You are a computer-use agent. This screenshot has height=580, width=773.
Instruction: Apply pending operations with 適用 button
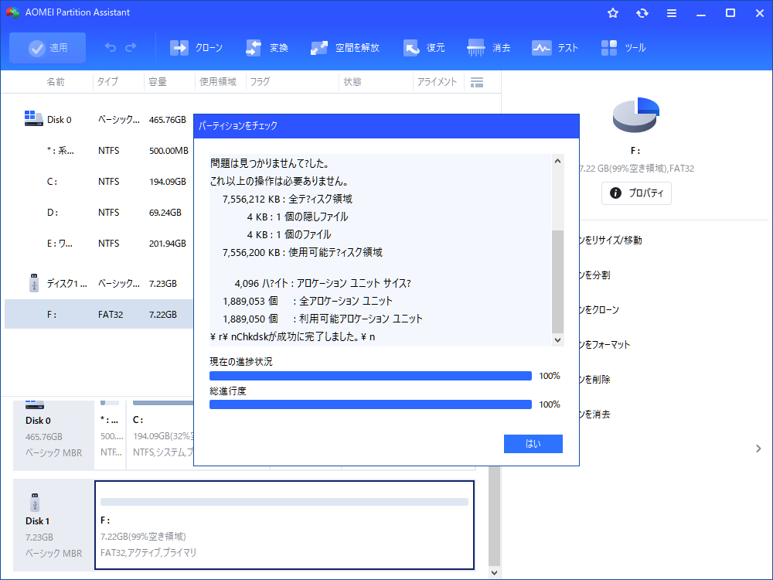coord(47,47)
